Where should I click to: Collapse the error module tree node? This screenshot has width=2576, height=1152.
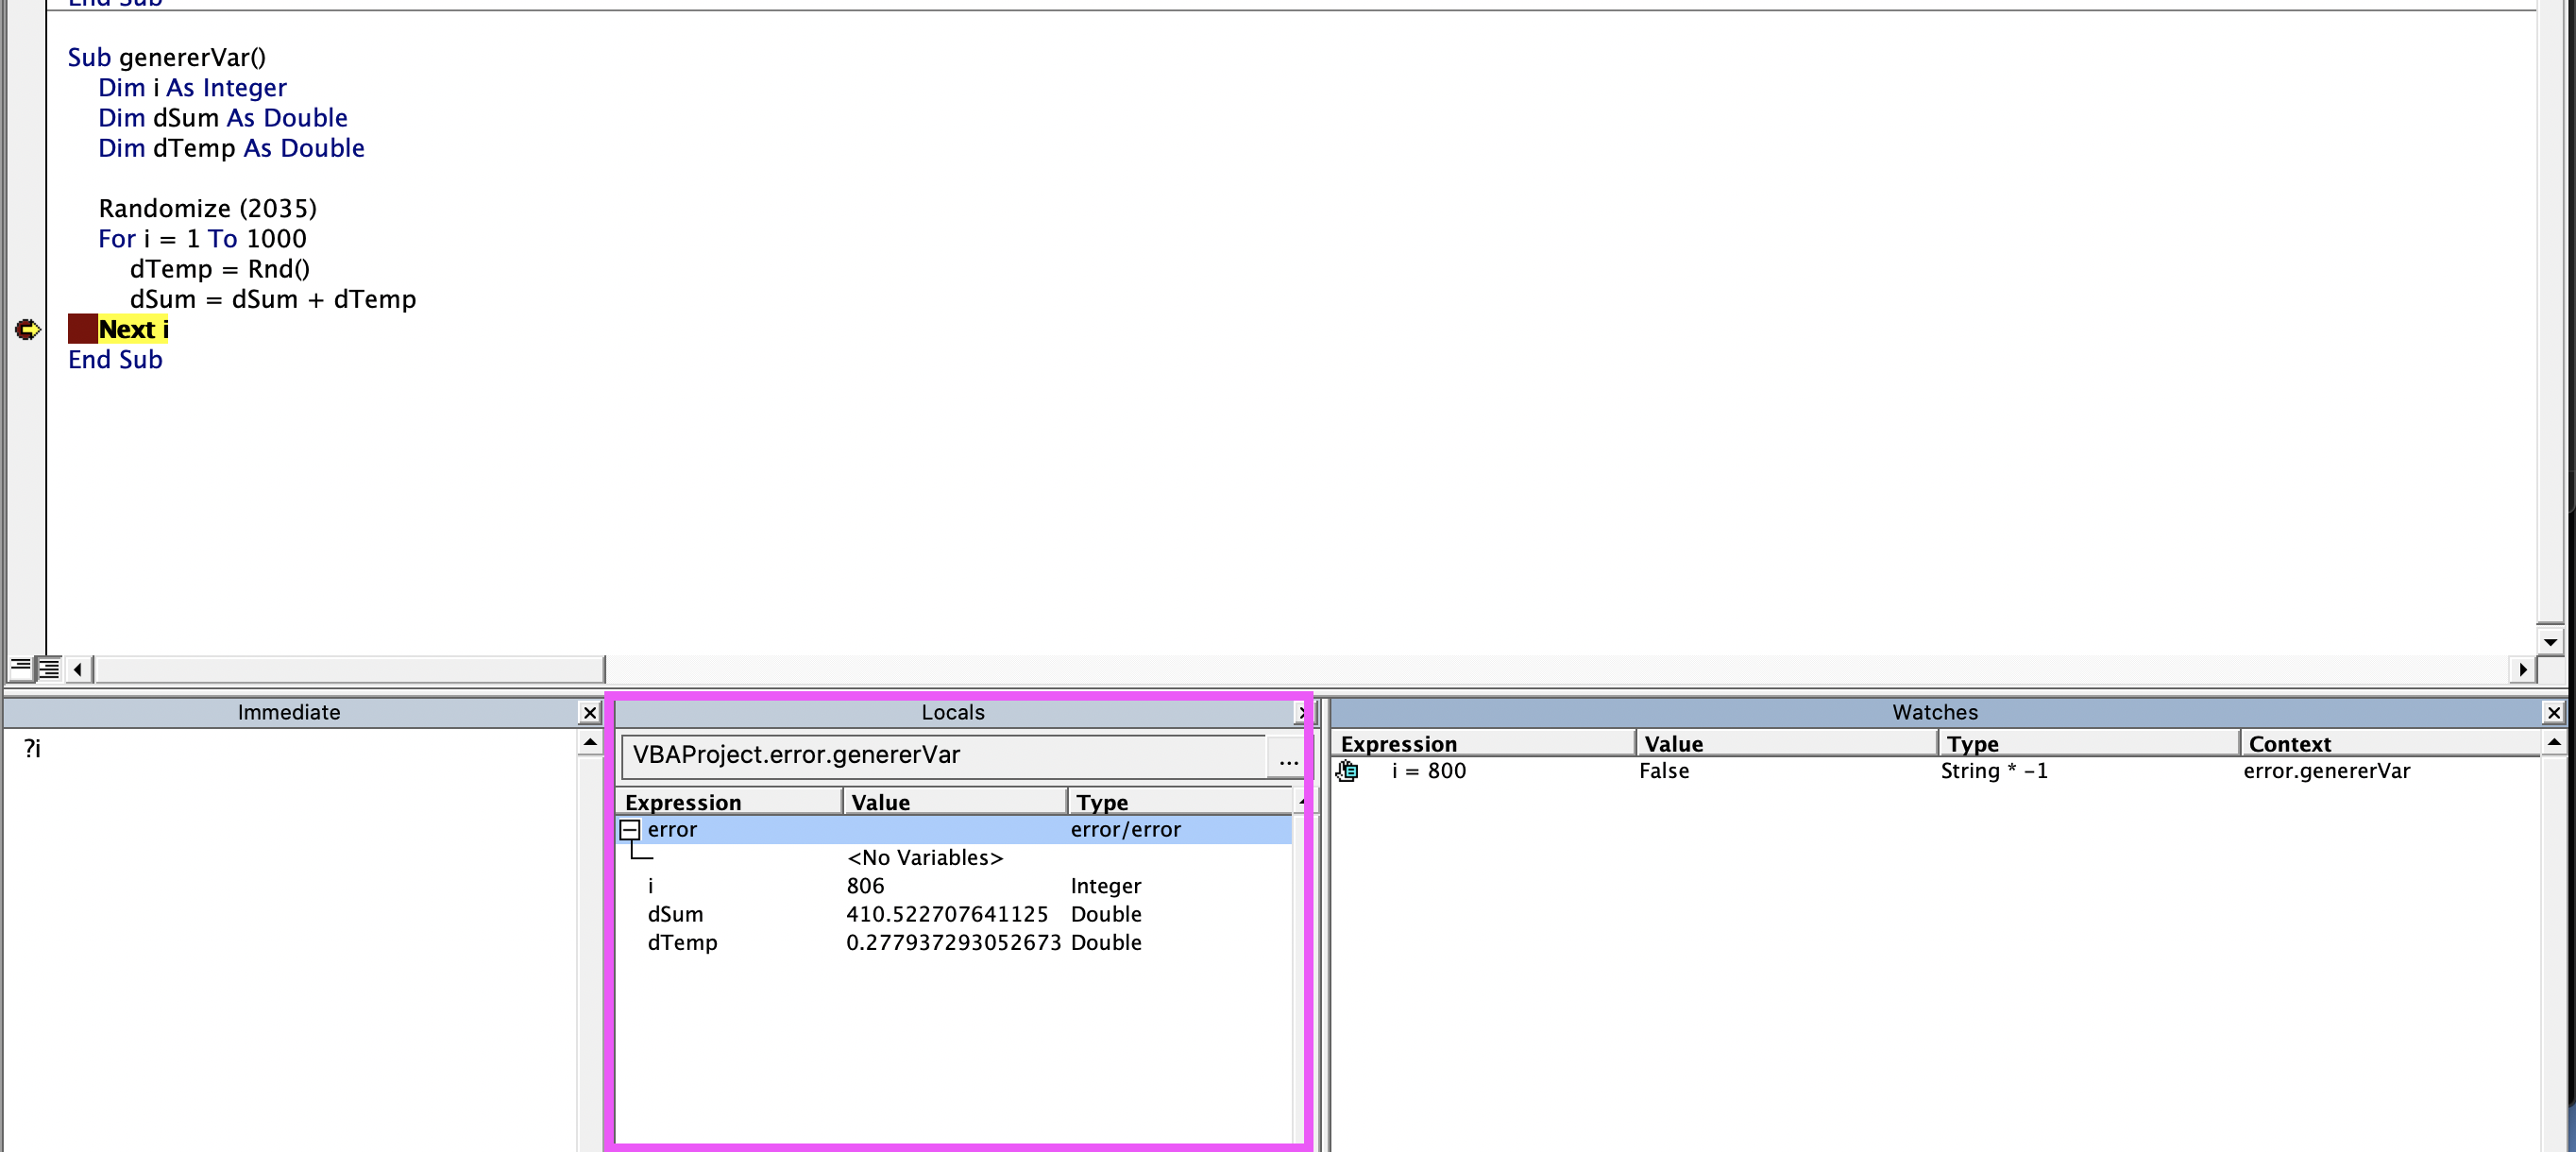pyautogui.click(x=630, y=829)
